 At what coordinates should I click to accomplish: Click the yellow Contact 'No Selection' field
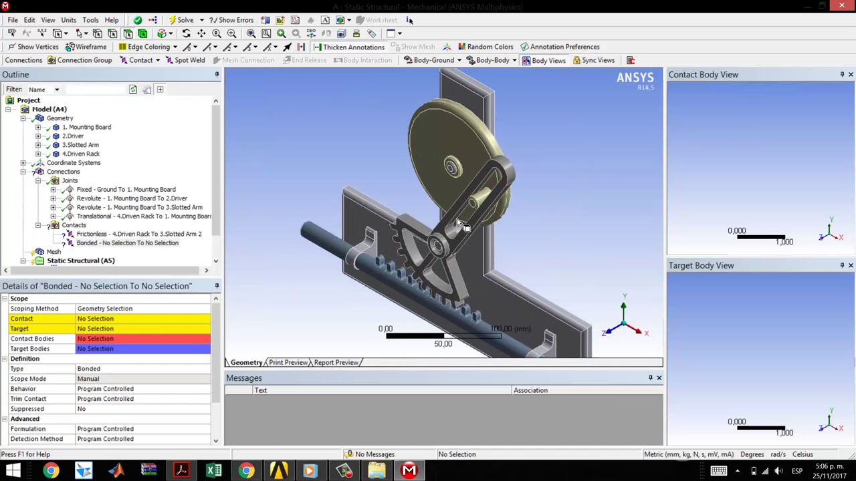143,319
